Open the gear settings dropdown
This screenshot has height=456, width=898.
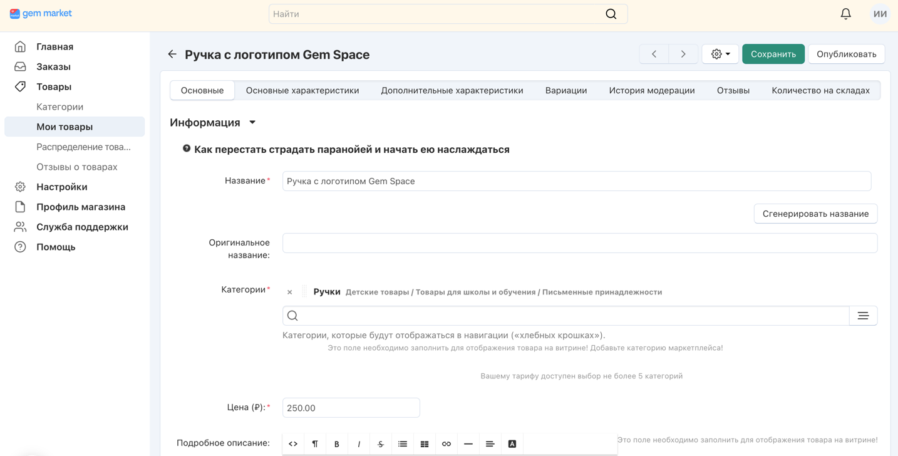pos(720,54)
